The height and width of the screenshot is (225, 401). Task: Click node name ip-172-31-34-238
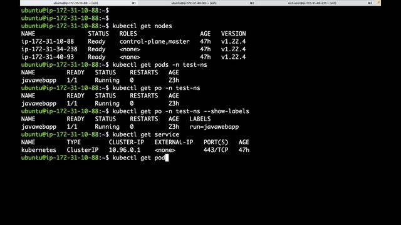pos(49,49)
